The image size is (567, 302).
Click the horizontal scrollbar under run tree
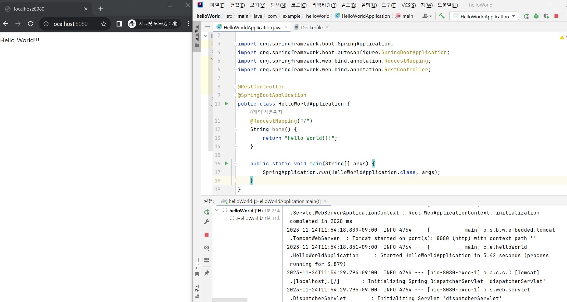click(230, 300)
